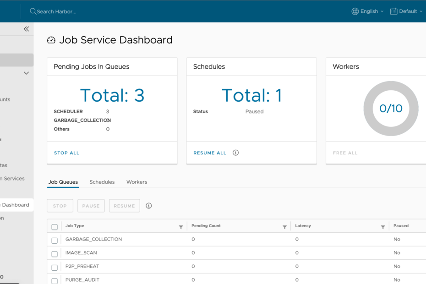Sort by the Pending Count header

click(x=206, y=225)
